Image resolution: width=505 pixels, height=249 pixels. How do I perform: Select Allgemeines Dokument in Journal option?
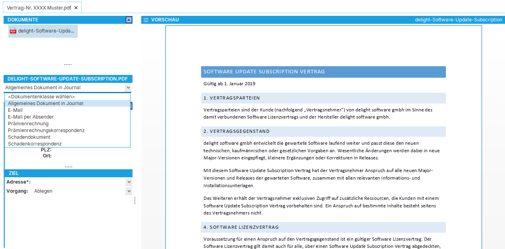coord(45,103)
